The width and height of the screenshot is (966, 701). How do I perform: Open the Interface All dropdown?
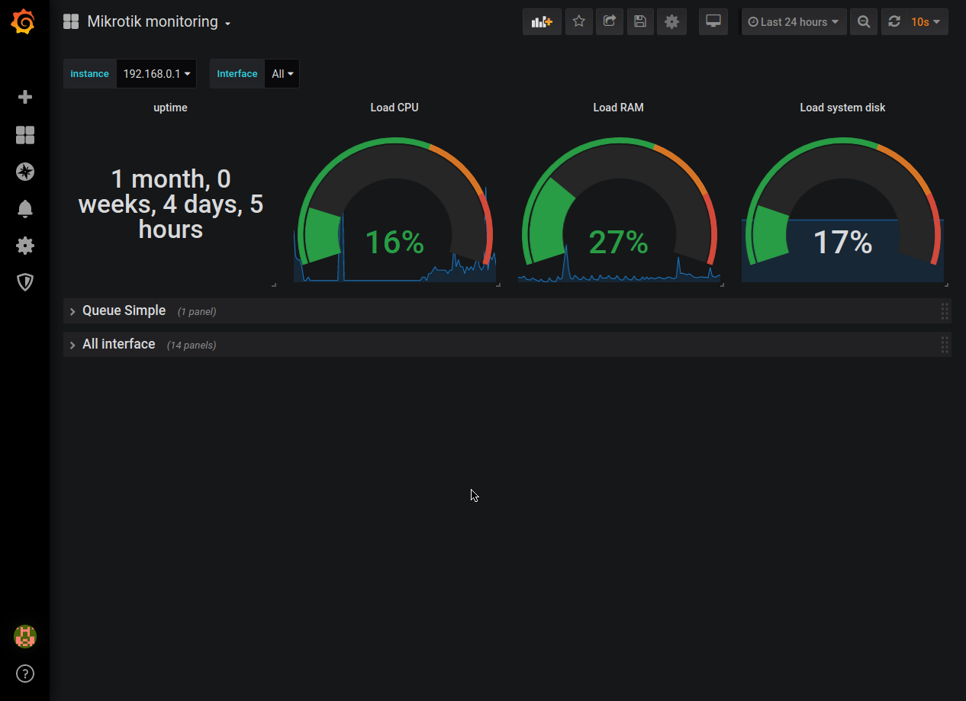coord(282,74)
